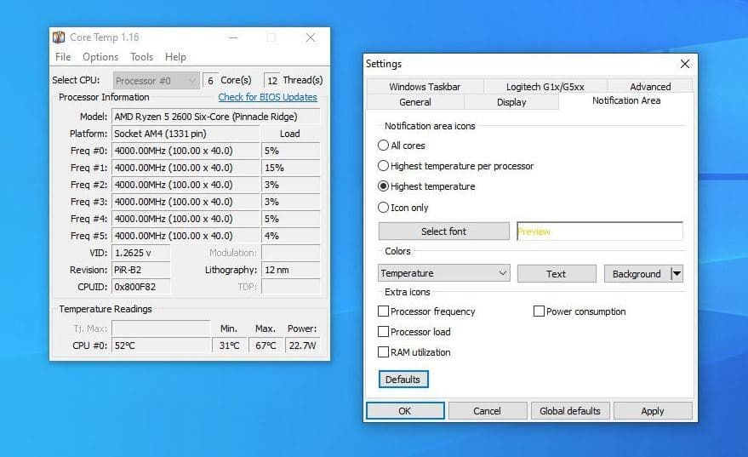Open the Options menu
Screen dimensions: 748x457
click(x=100, y=57)
